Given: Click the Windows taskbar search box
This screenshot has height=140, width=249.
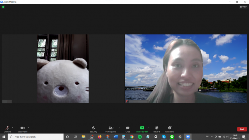Looking at the screenshot, I should pos(36,137).
